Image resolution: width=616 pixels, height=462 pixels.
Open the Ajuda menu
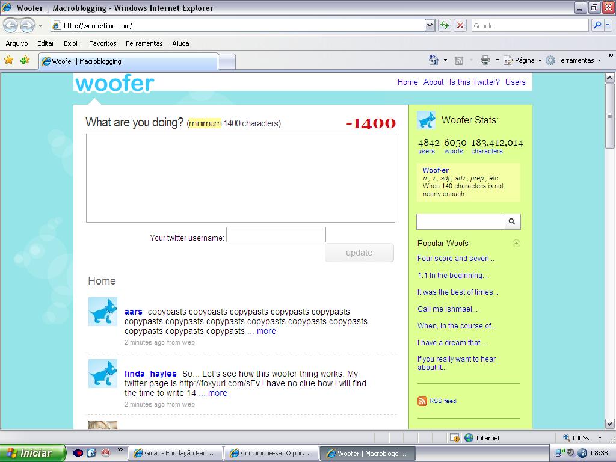pos(180,43)
